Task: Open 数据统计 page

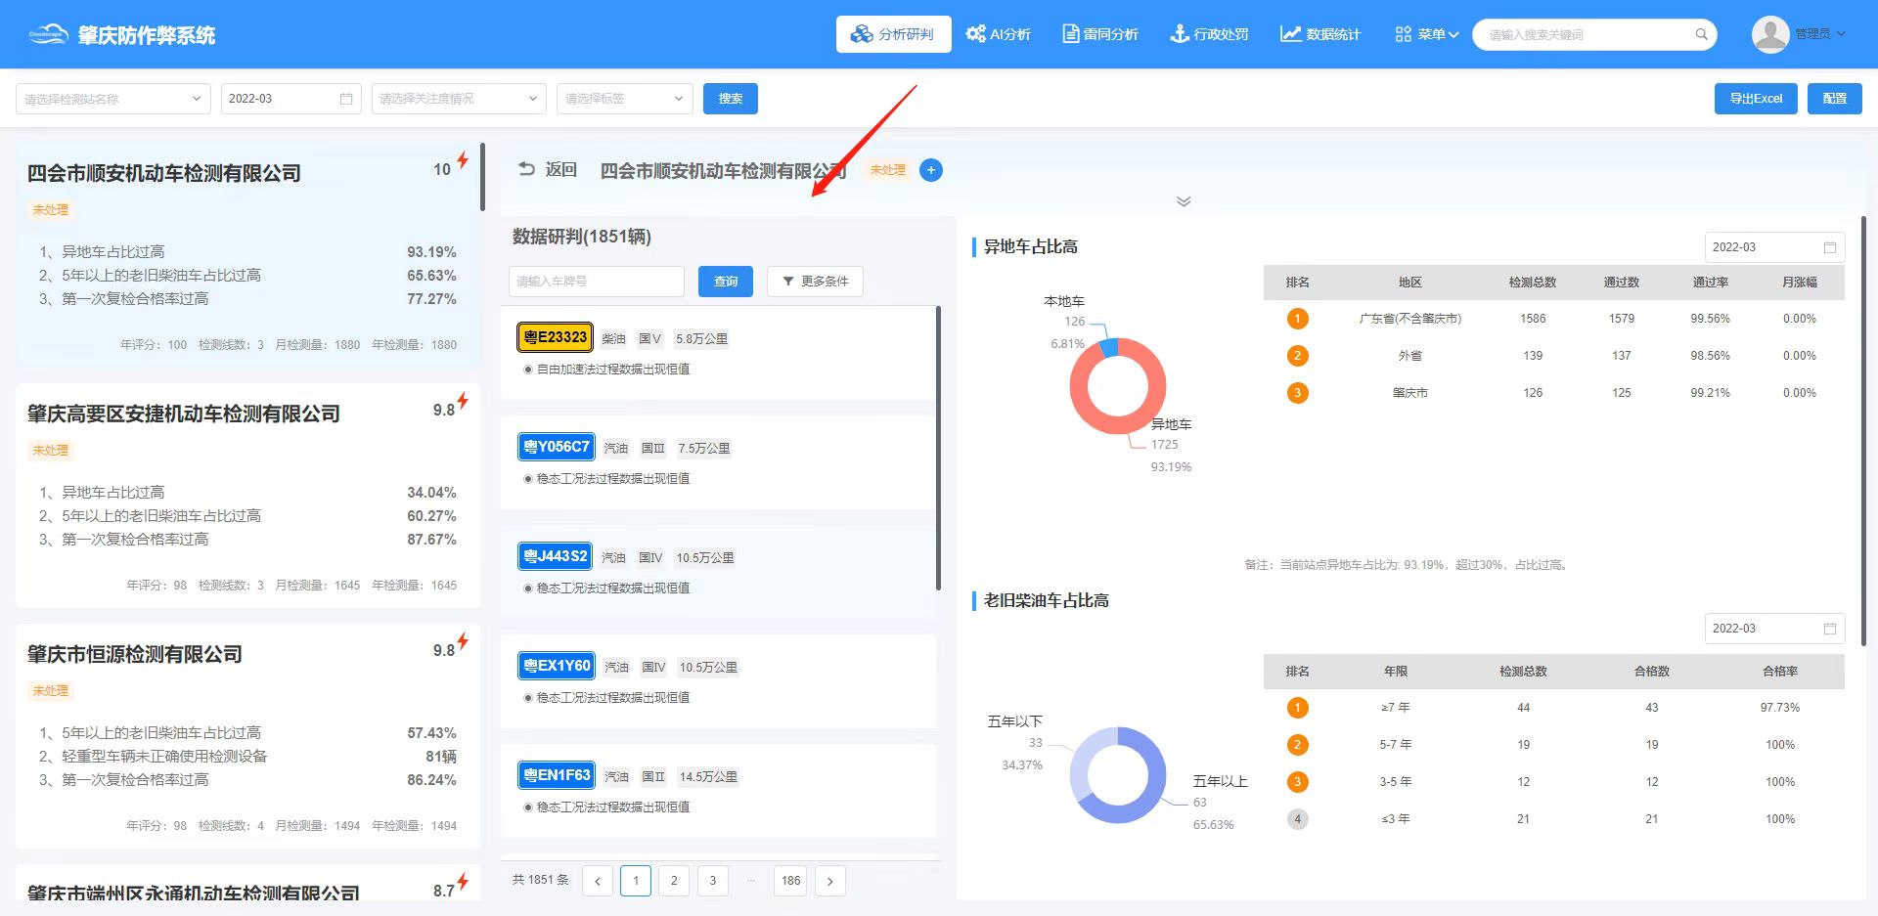Action: click(1320, 34)
